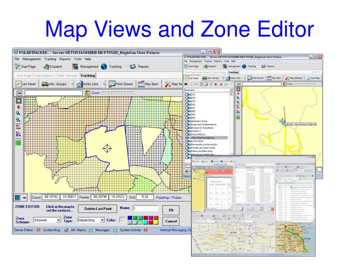Click Play Back in the zone editor window
The width and height of the screenshot is (359, 269).
click(x=148, y=84)
